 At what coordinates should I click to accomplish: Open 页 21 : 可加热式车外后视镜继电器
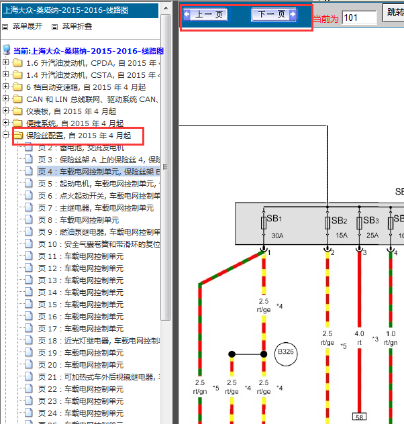click(99, 377)
